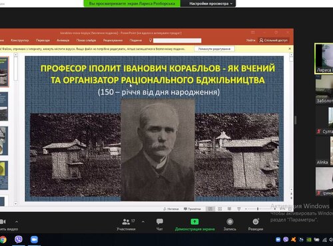Open the Примітки comments button
This screenshot has width=333, height=246.
click(192, 209)
